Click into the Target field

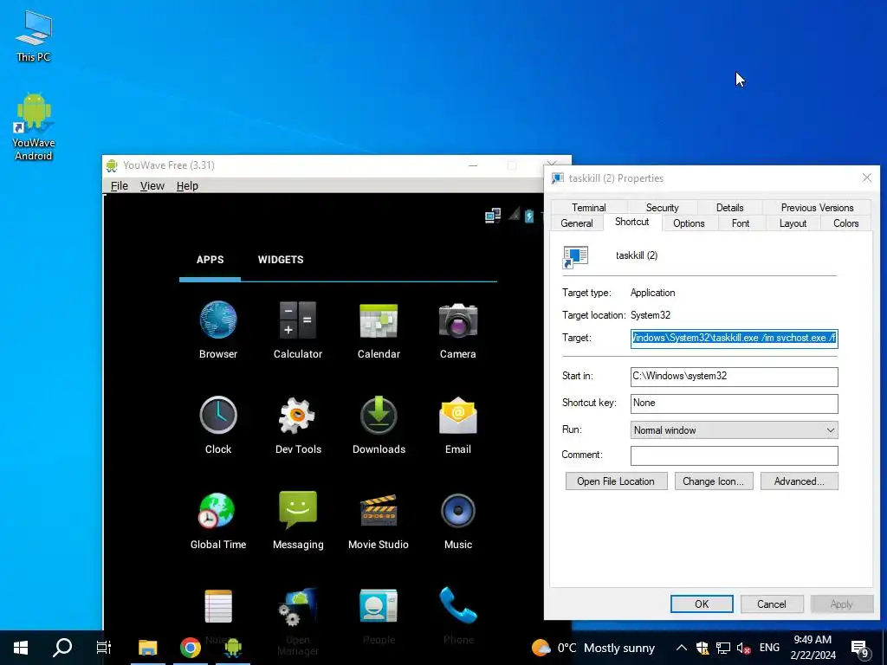click(x=734, y=339)
